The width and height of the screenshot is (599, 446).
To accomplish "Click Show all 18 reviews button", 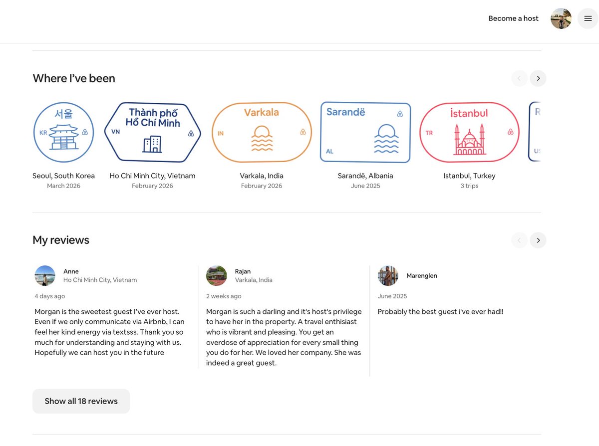I will pyautogui.click(x=81, y=401).
